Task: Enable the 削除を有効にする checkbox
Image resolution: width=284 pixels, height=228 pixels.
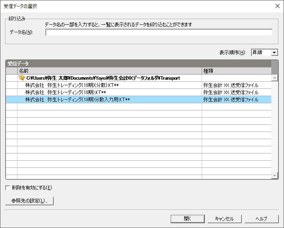Action: 8,188
